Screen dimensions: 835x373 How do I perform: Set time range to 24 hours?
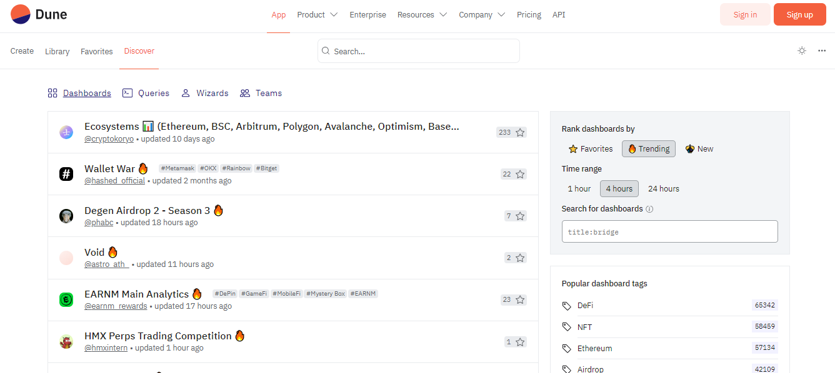[664, 188]
